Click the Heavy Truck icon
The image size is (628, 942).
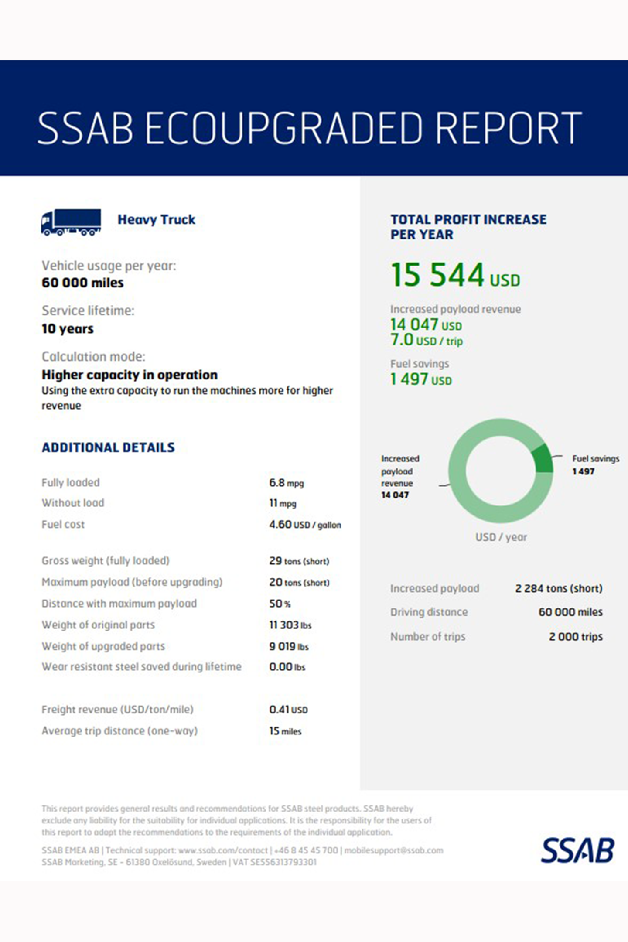pos(71,222)
